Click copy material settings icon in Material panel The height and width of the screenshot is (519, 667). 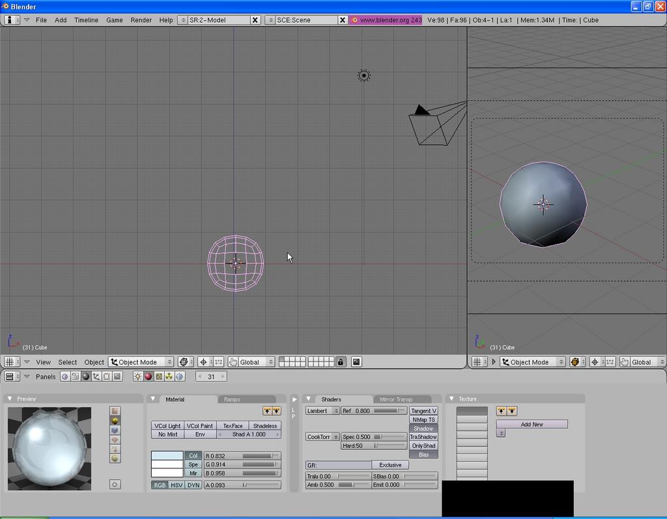267,410
